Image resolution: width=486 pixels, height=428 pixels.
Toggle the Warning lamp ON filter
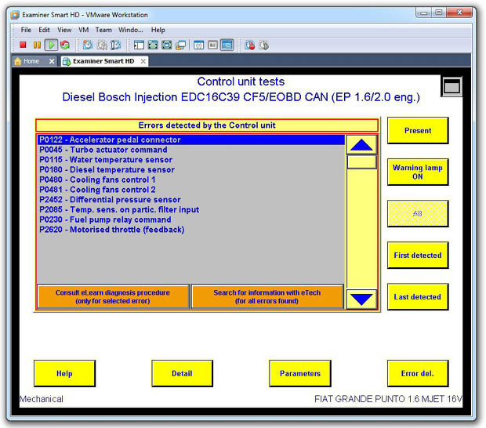tap(418, 172)
